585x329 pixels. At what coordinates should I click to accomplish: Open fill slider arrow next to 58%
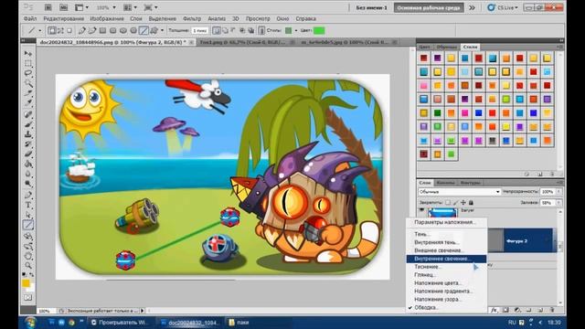pos(558,203)
